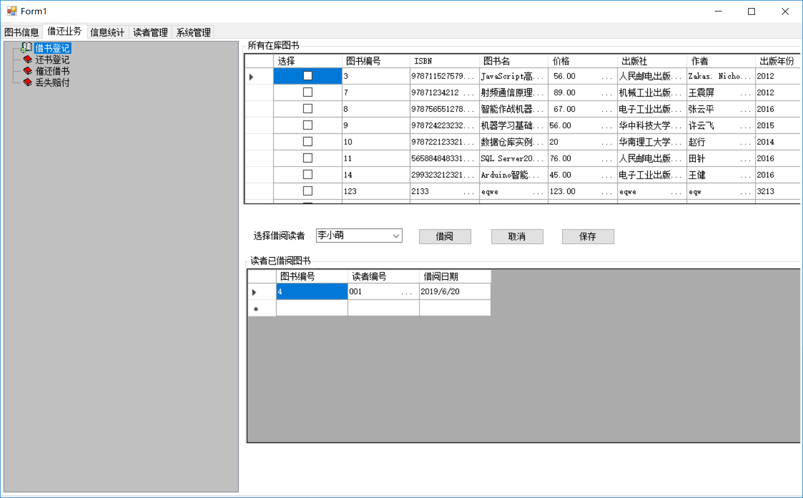
Task: Open the 选择借阅读者 reader dropdown
Action: (x=395, y=236)
